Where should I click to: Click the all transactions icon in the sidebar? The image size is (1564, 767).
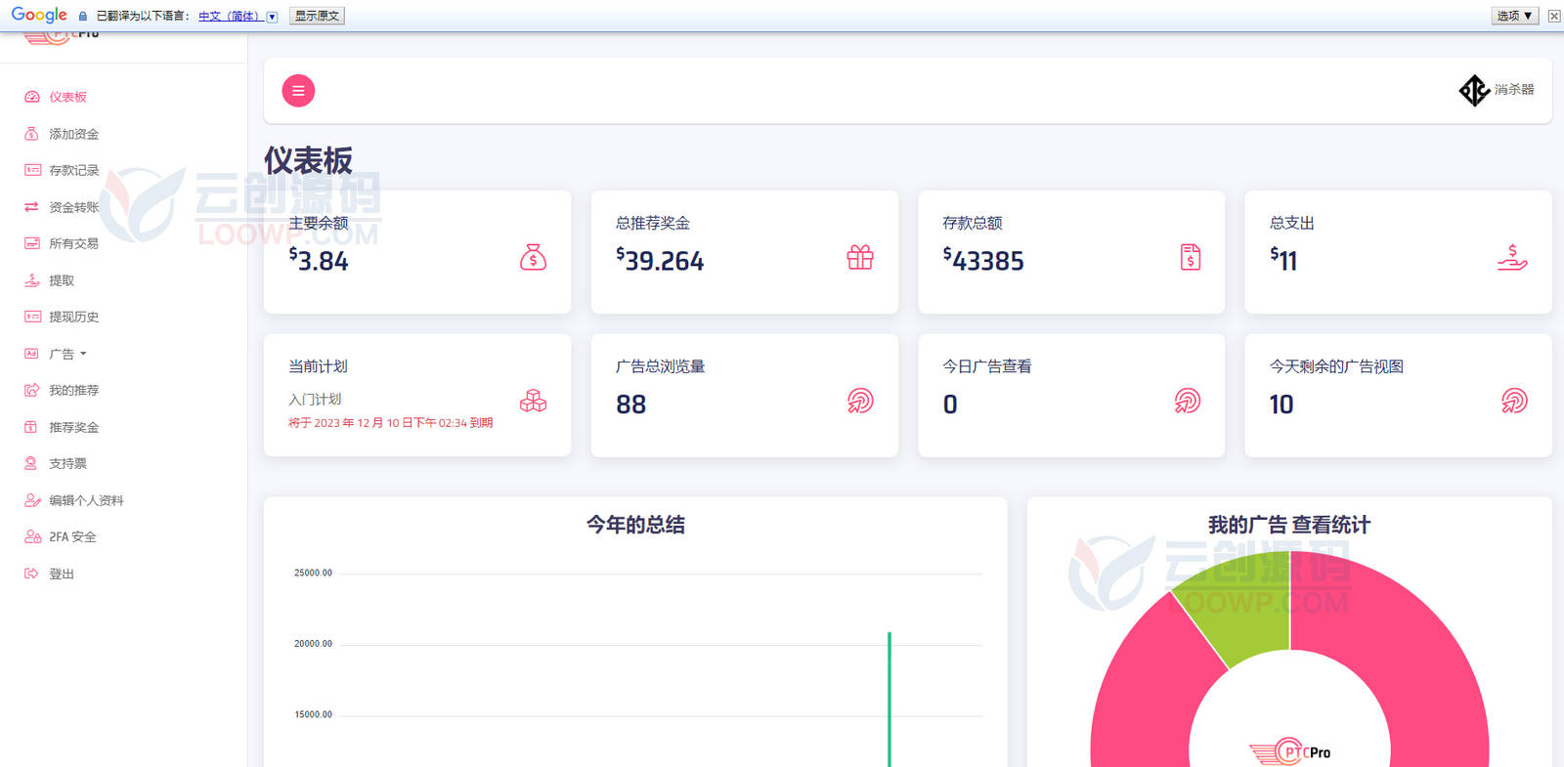[x=32, y=243]
